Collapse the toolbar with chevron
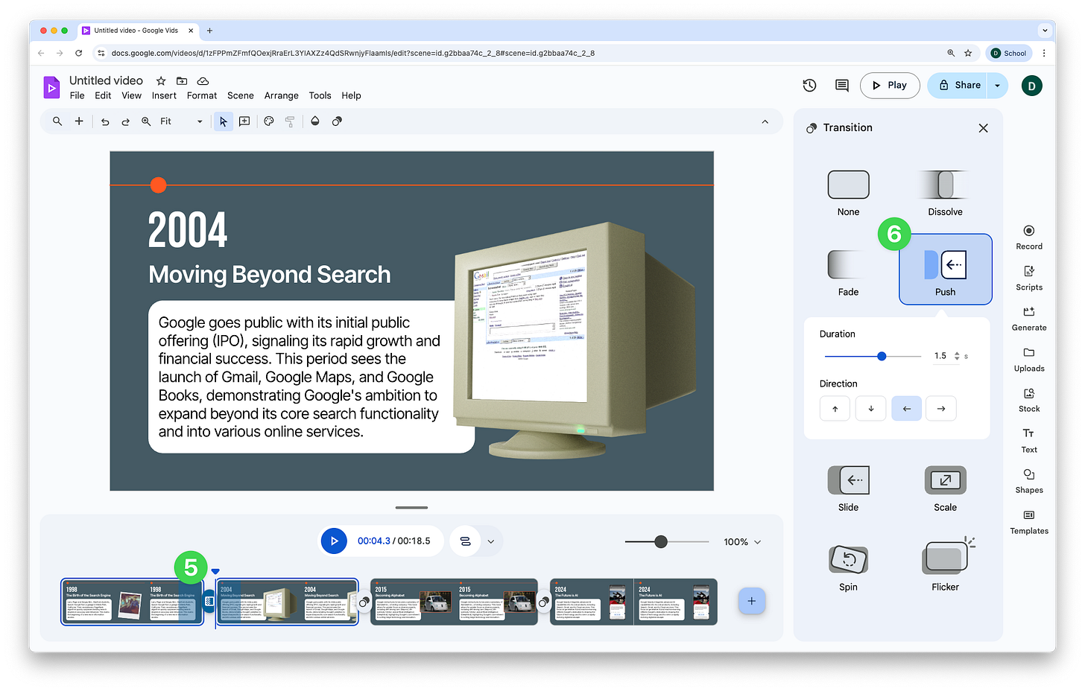This screenshot has height=691, width=1085. click(x=765, y=121)
